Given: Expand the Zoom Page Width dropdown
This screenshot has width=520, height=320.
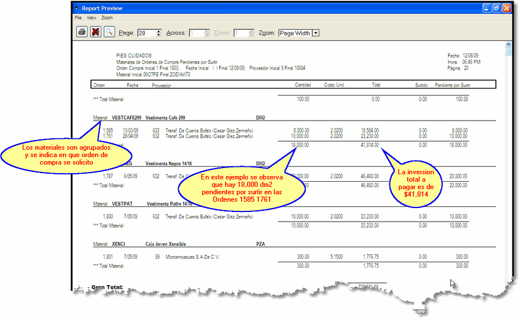Looking at the screenshot, I should (x=316, y=33).
